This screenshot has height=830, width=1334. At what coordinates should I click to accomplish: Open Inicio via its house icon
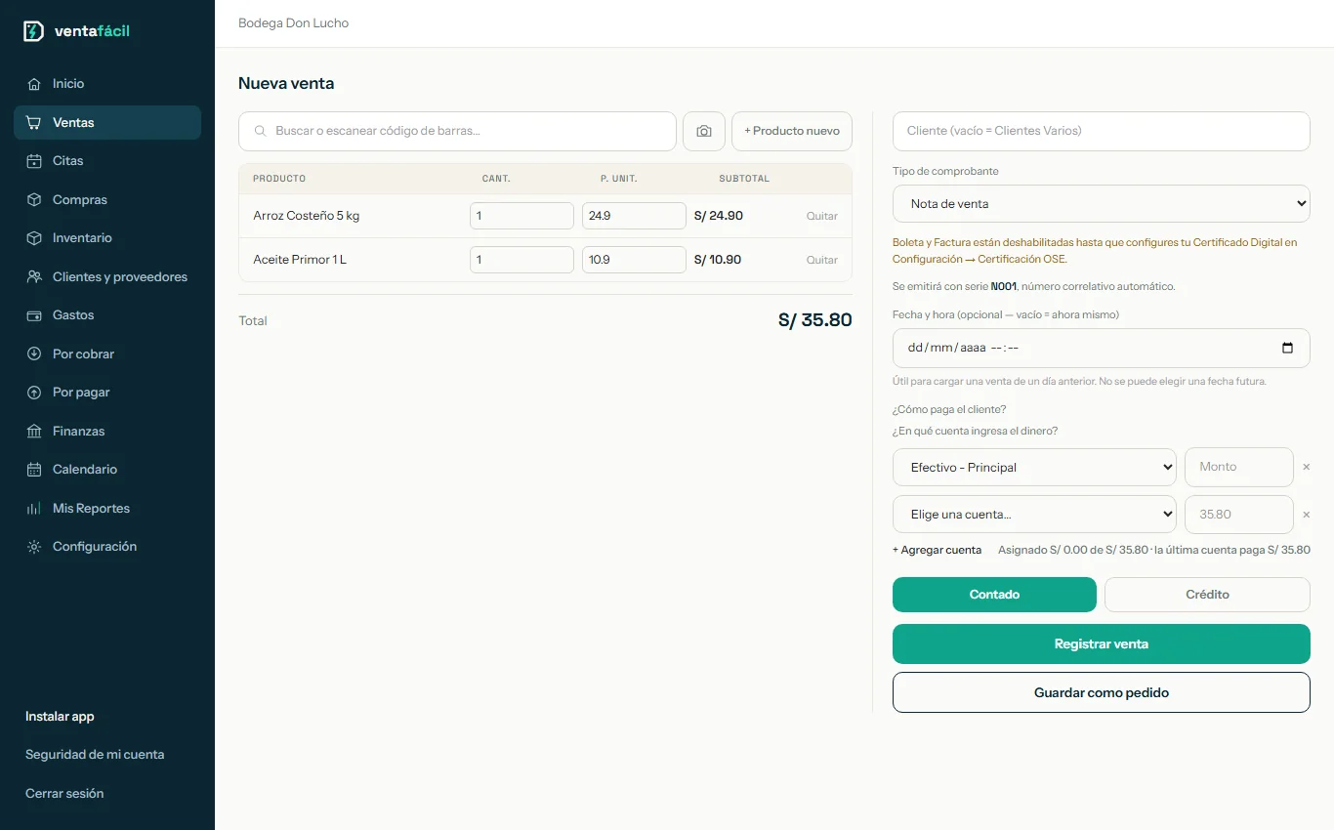[34, 84]
